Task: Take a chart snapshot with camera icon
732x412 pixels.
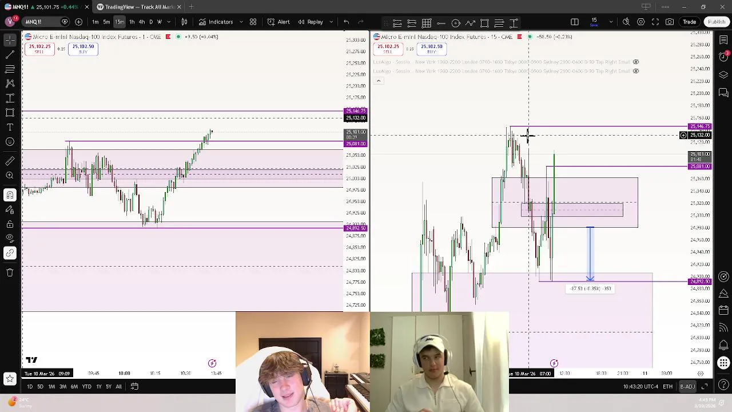Action: tap(670, 22)
